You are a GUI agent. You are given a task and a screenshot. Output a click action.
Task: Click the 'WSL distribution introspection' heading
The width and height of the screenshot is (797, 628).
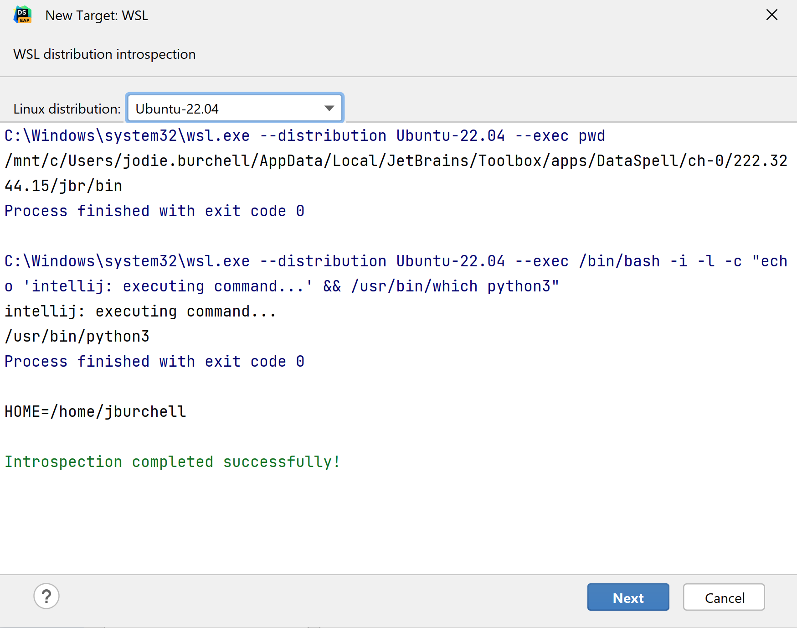[104, 54]
